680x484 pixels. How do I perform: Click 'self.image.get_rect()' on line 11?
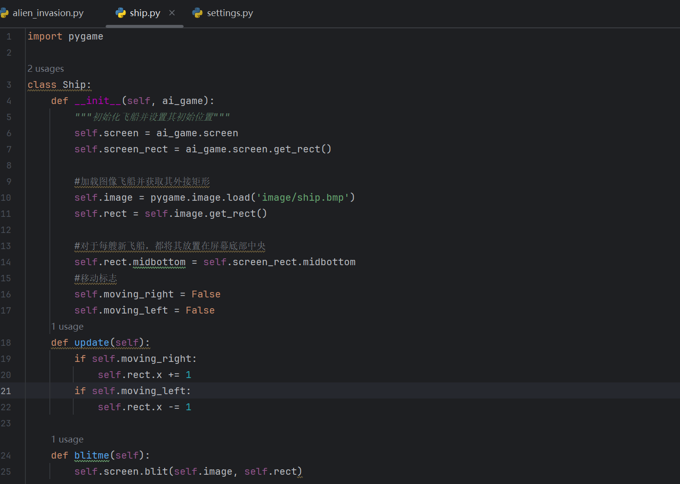206,214
